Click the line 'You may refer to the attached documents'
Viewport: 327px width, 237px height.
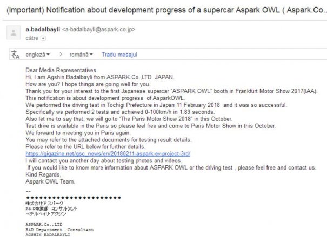[109, 140]
